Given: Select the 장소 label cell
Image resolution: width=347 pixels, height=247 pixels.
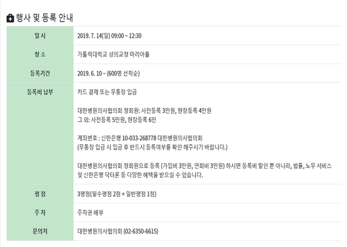Looking at the screenshot, I should tap(40, 54).
